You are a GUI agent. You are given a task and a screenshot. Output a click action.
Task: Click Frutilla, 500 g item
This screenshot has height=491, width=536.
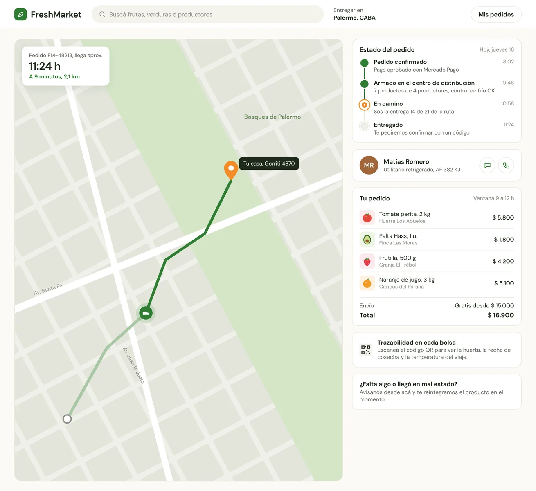(437, 261)
